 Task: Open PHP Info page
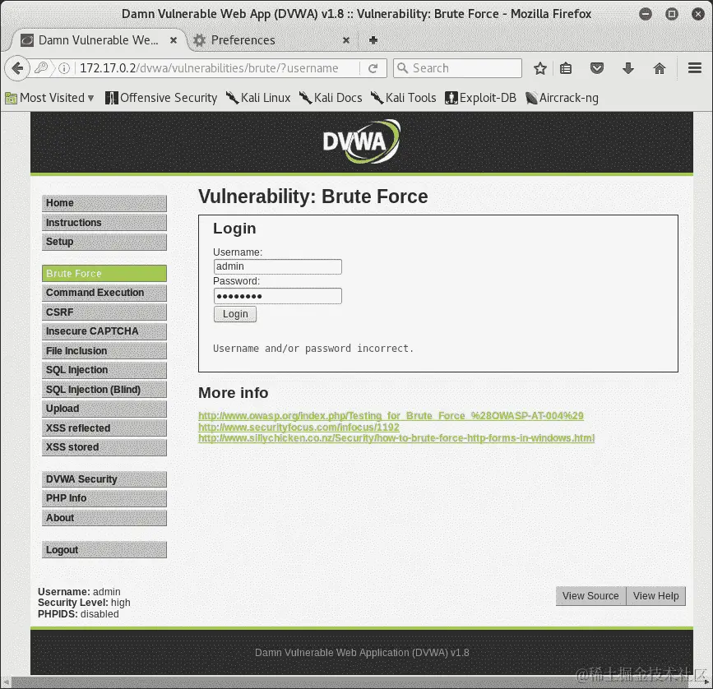point(104,498)
